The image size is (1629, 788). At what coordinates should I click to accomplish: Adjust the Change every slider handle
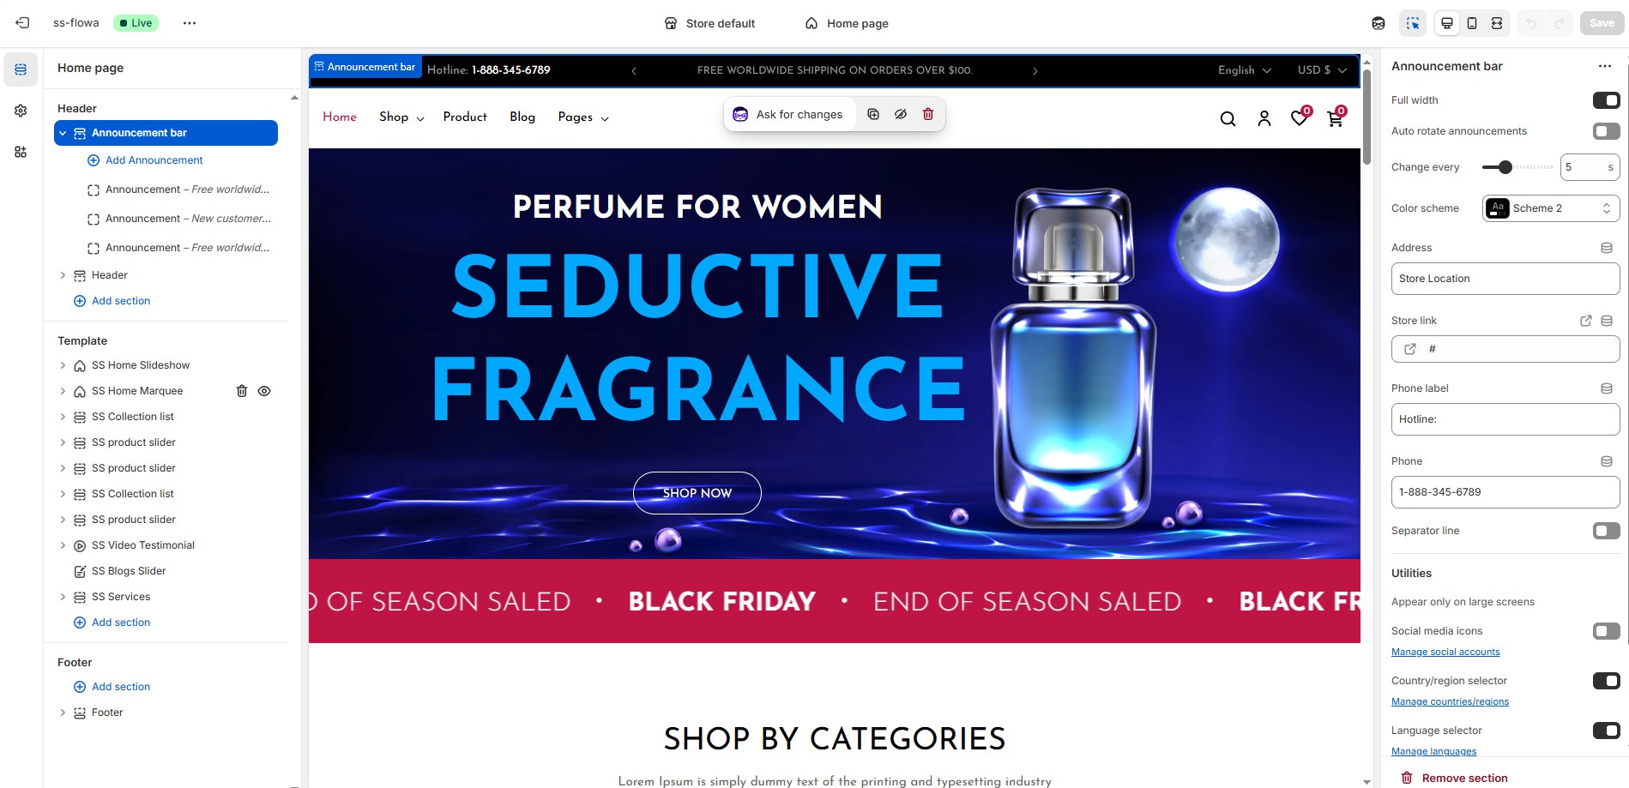click(1505, 167)
